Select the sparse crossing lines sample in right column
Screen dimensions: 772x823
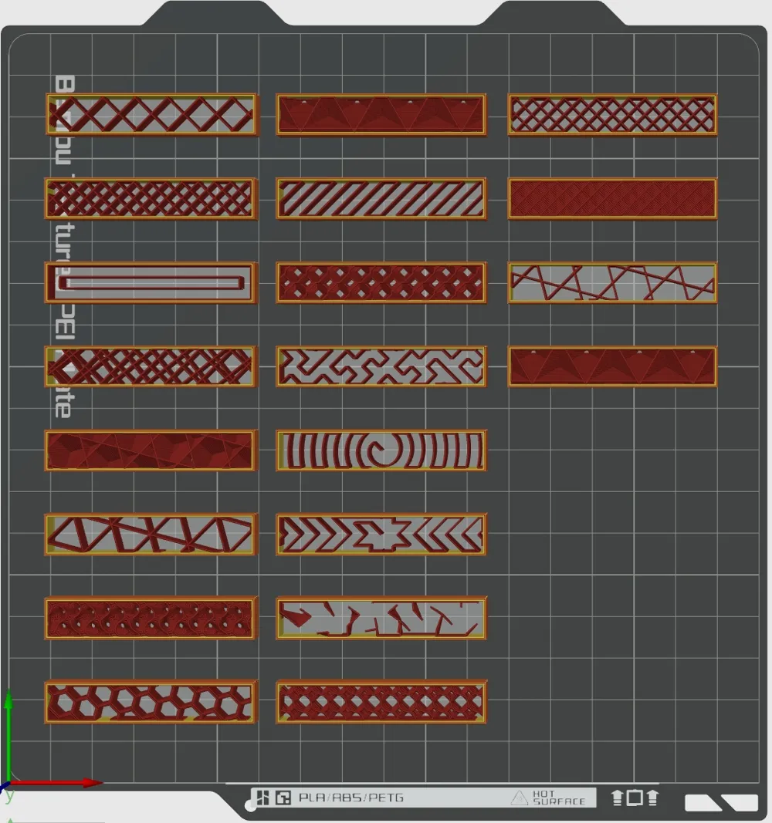pyautogui.click(x=612, y=283)
